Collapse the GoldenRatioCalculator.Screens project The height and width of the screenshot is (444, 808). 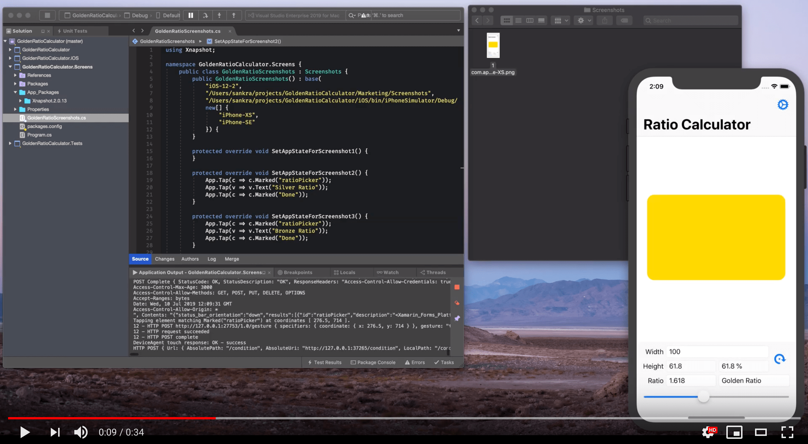10,67
